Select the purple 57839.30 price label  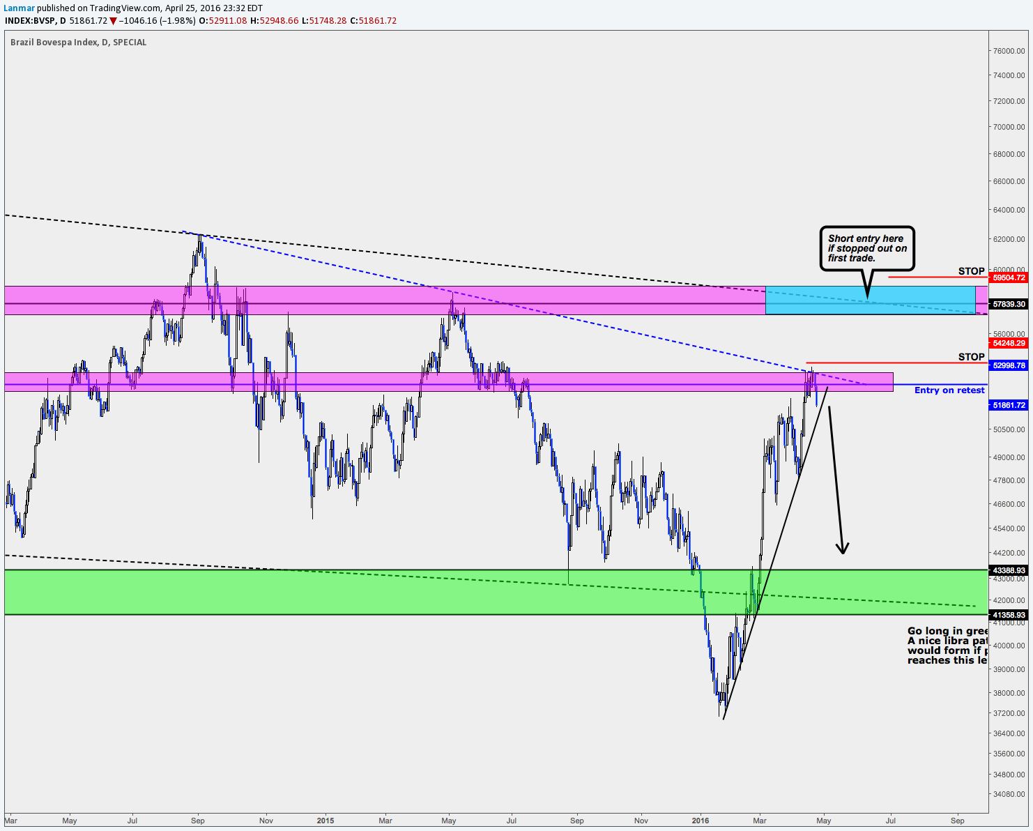point(1009,305)
